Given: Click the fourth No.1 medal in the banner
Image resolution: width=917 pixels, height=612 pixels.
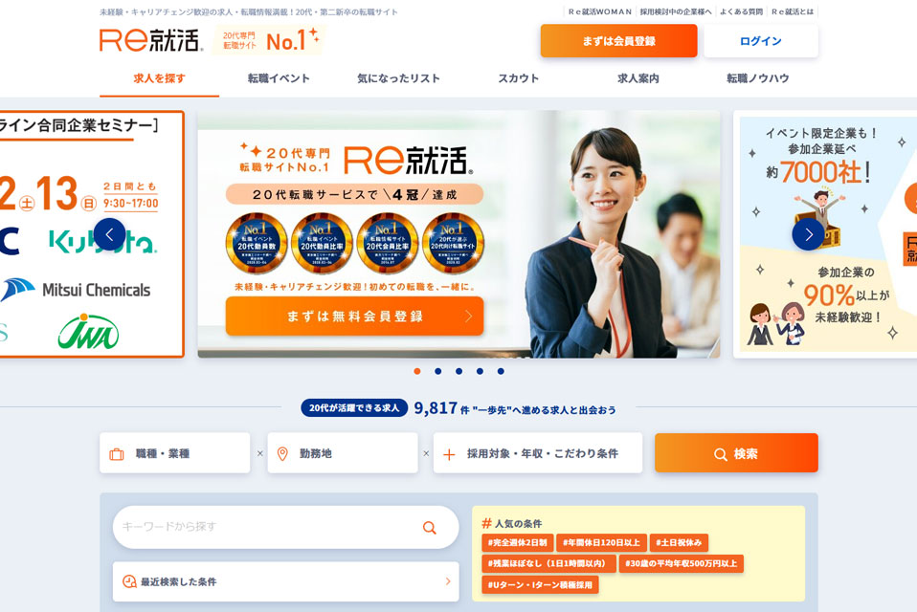Looking at the screenshot, I should 454,243.
